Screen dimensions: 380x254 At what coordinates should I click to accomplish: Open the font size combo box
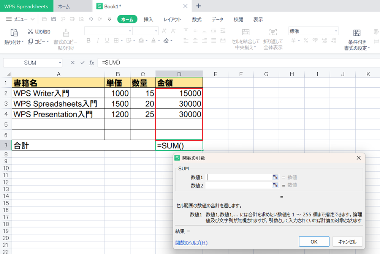(146, 31)
